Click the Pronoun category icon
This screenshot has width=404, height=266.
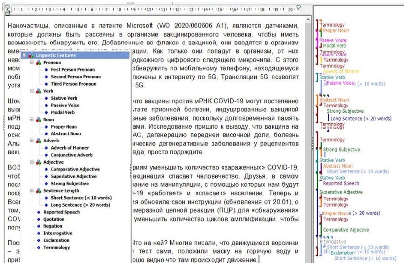pos(39,63)
